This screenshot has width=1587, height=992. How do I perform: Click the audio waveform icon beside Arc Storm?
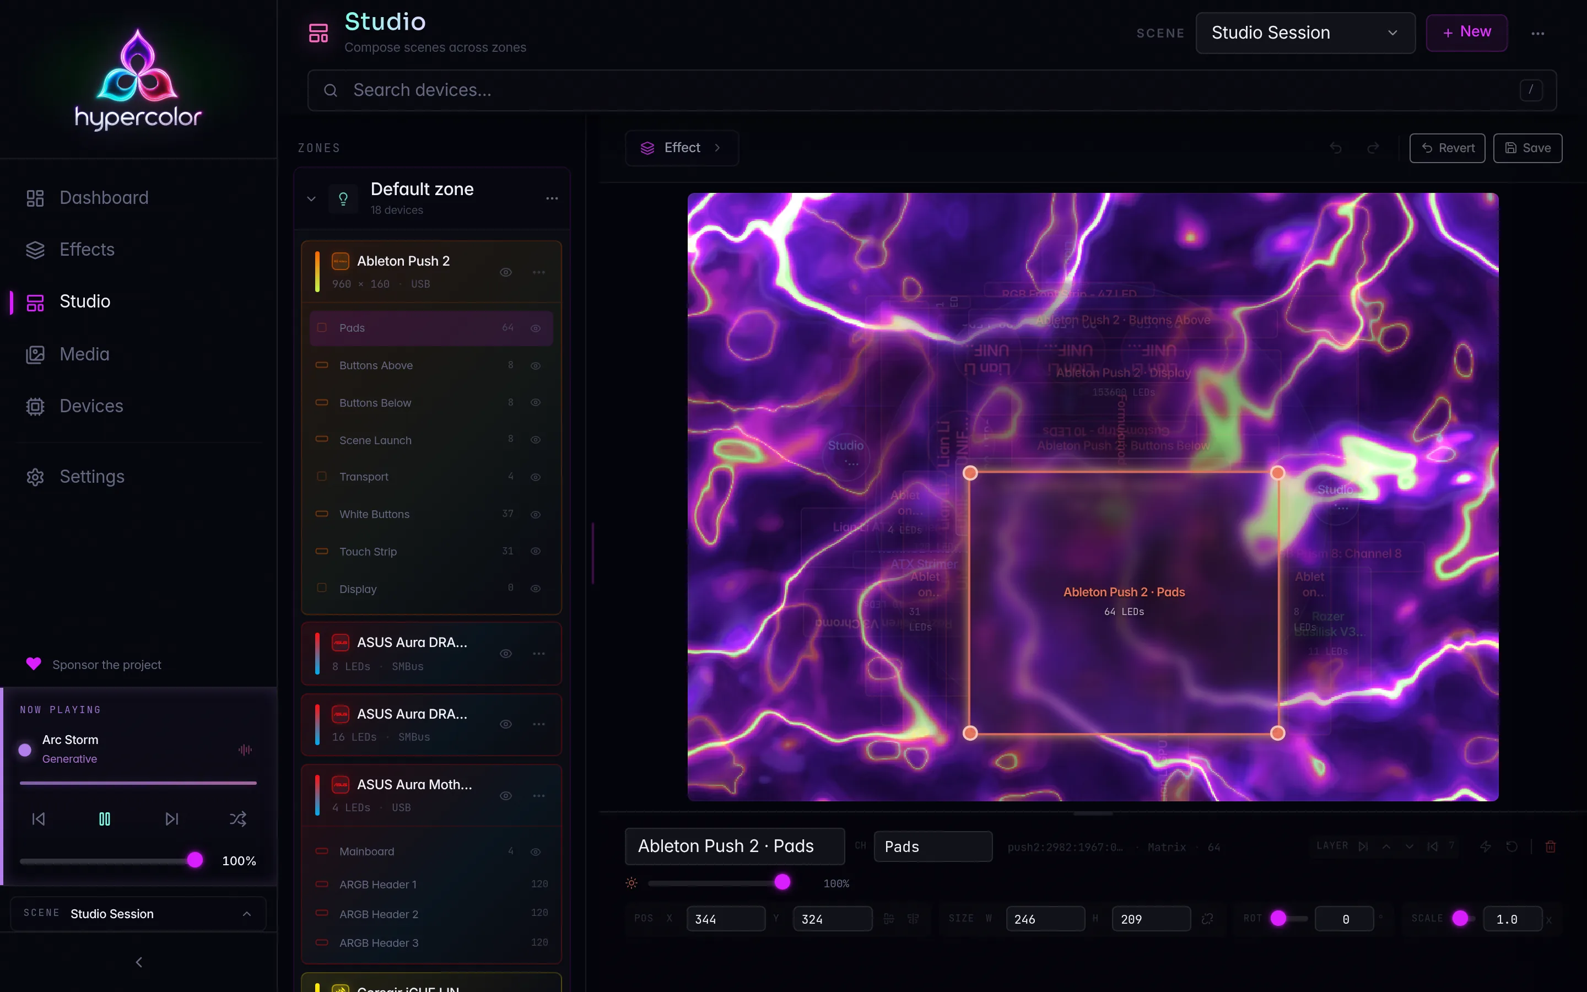click(x=245, y=750)
